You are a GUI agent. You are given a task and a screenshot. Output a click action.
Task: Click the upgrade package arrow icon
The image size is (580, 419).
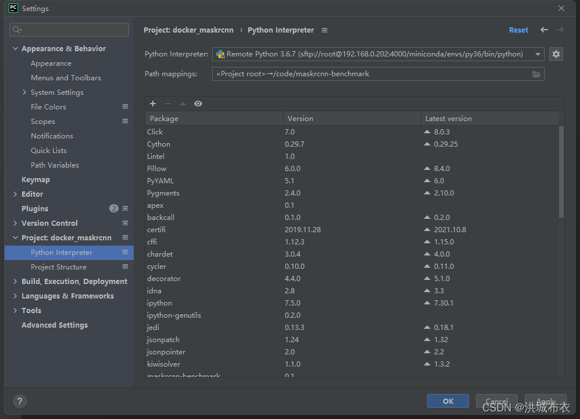click(182, 104)
